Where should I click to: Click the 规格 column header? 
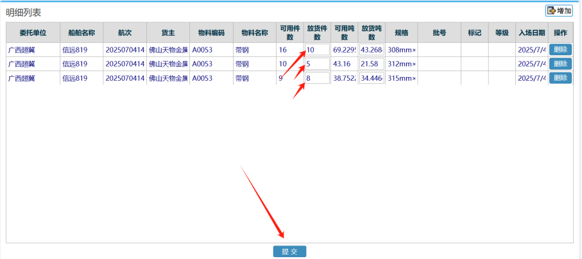click(401, 33)
